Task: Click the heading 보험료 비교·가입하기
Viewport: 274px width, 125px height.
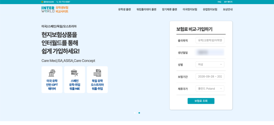Action: [194, 29]
